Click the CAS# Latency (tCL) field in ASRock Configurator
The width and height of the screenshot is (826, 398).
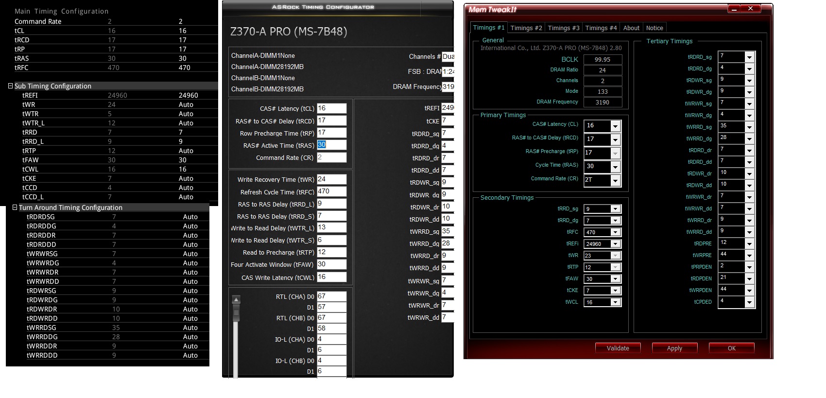(331, 108)
